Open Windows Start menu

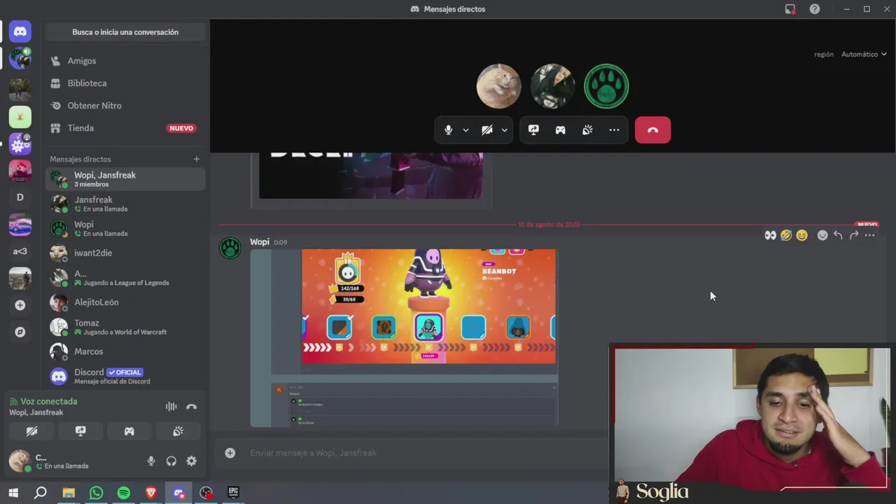point(13,493)
